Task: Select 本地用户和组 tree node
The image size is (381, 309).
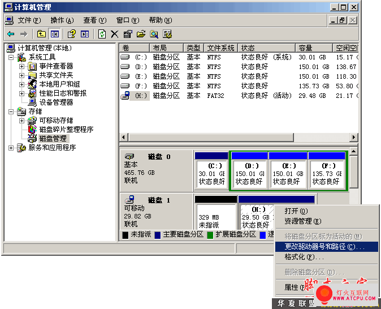Action: 59,84
